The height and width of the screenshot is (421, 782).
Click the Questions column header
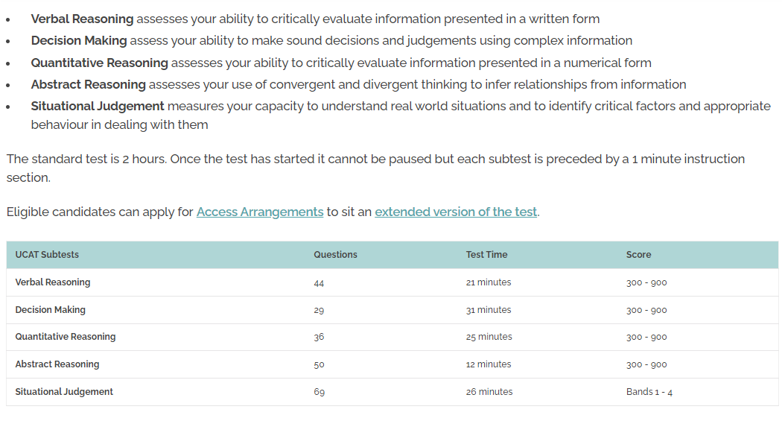click(335, 254)
